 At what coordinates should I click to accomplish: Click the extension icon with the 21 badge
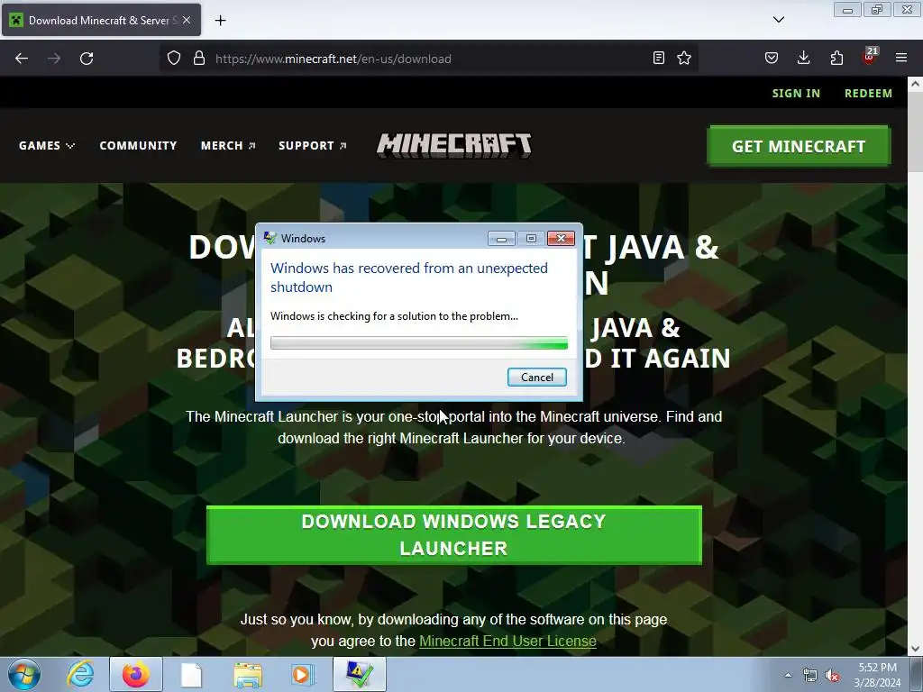coord(870,57)
